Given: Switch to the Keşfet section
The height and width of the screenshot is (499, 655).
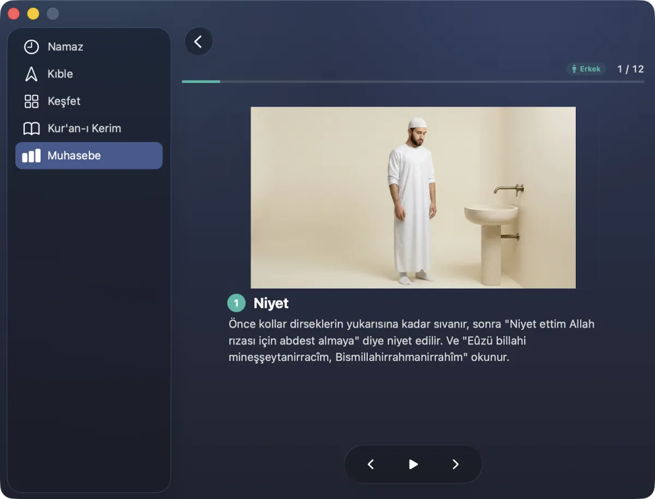Looking at the screenshot, I should (89, 102).
